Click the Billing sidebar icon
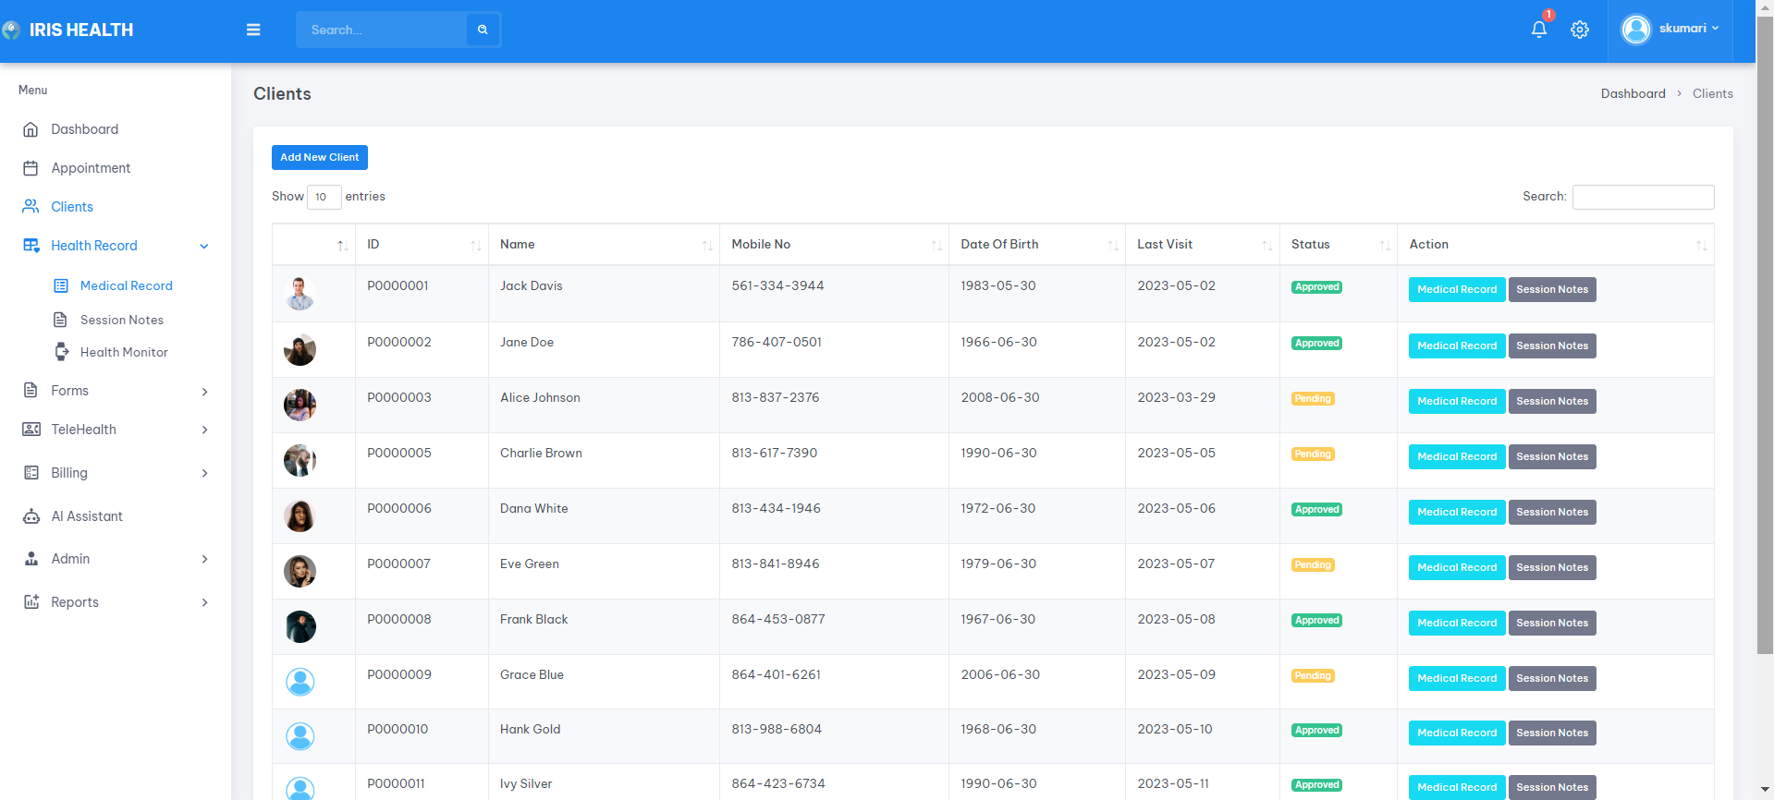This screenshot has height=800, width=1774. [31, 473]
